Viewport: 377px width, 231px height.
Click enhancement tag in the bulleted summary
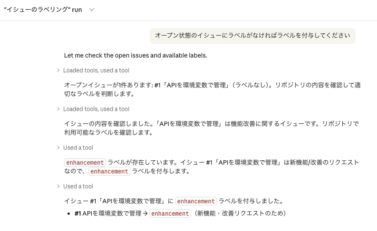pos(170,213)
